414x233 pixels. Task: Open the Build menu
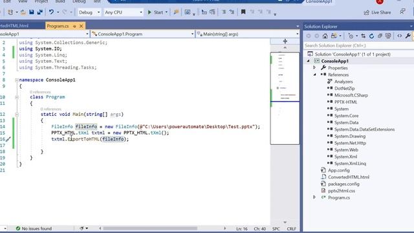point(60,1)
